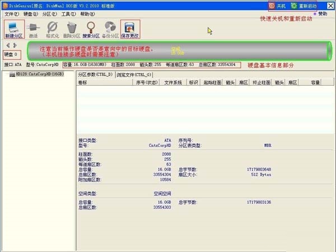The width and height of the screenshot is (336, 252).
Task: Open the 文件 menu
Action: [x=12, y=14]
